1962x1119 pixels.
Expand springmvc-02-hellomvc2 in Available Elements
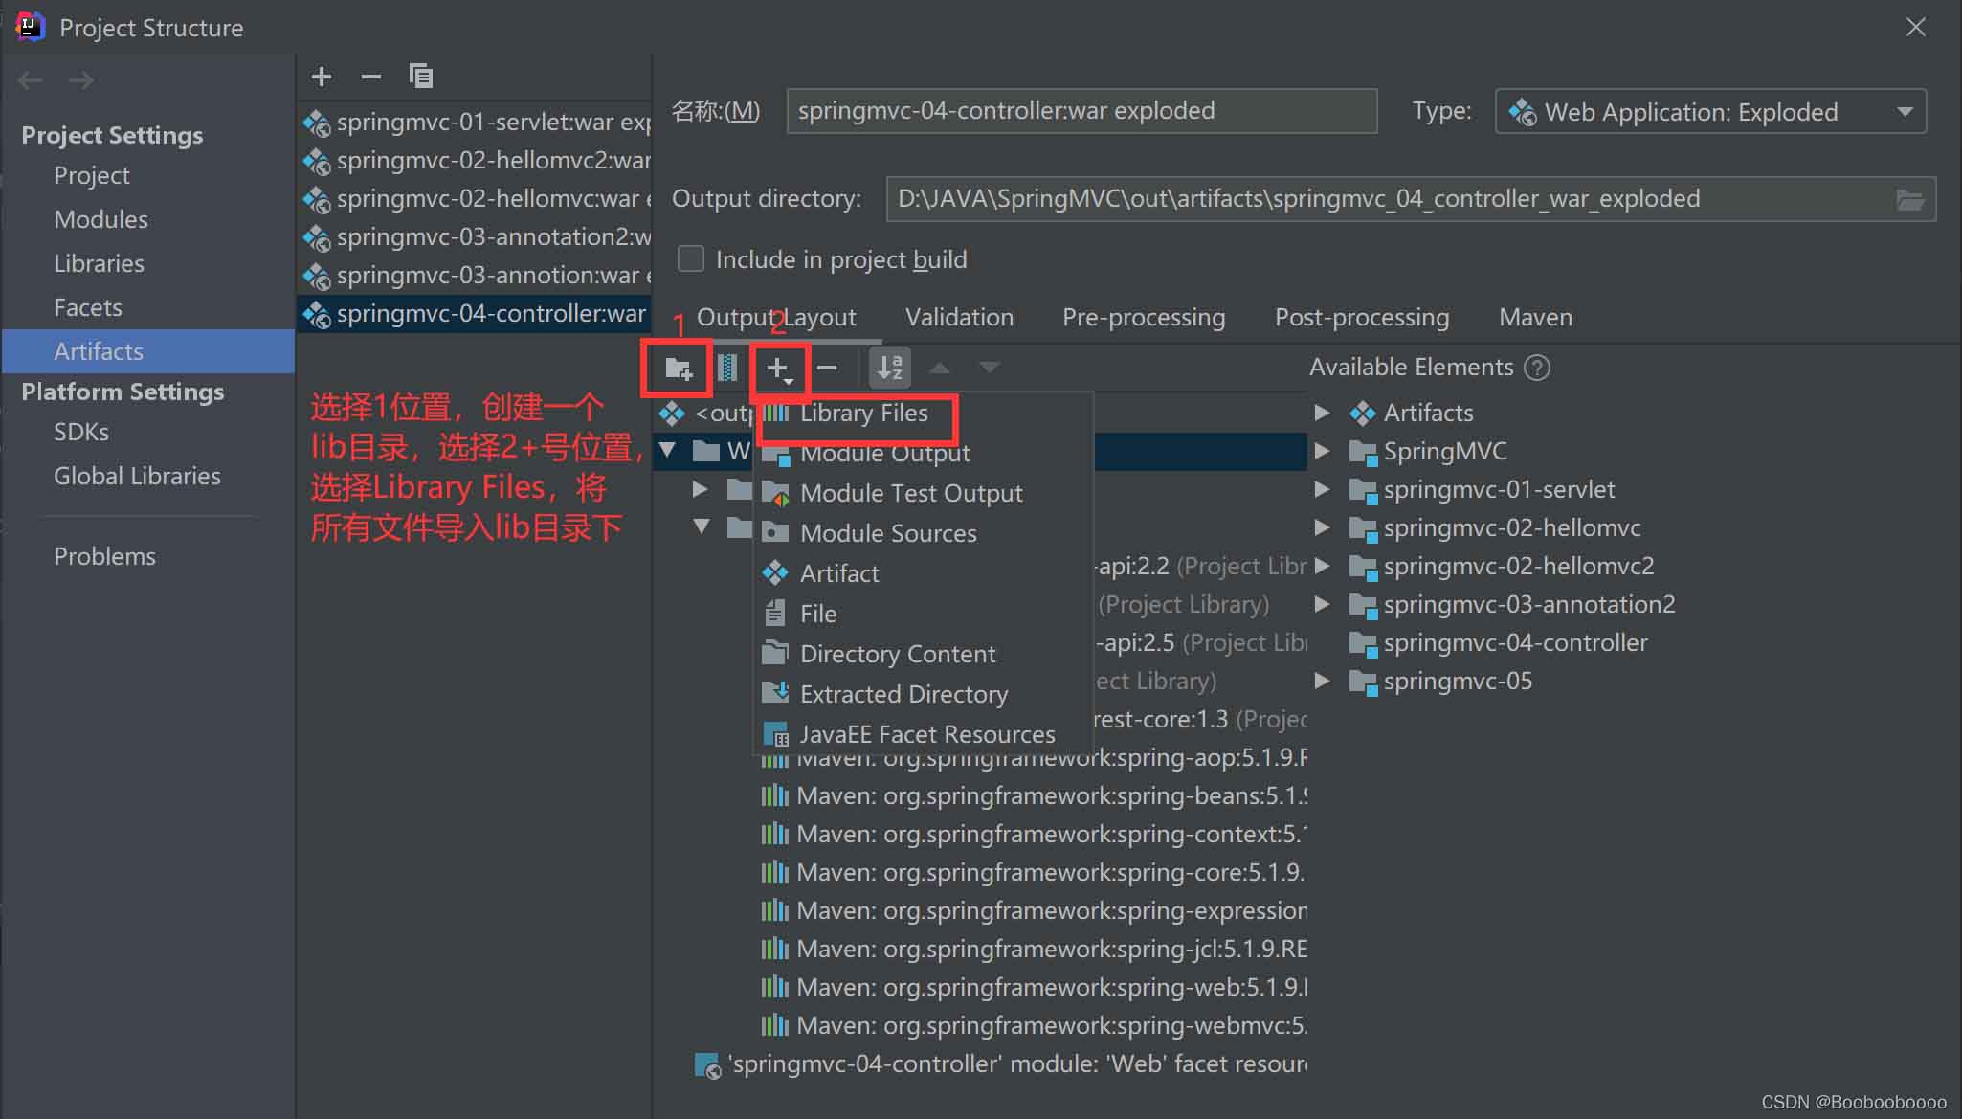(1322, 566)
